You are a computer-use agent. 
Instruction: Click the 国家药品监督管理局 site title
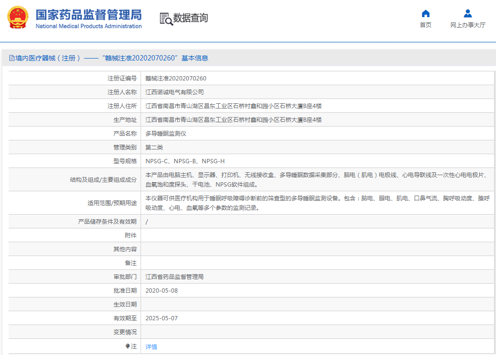pos(89,14)
